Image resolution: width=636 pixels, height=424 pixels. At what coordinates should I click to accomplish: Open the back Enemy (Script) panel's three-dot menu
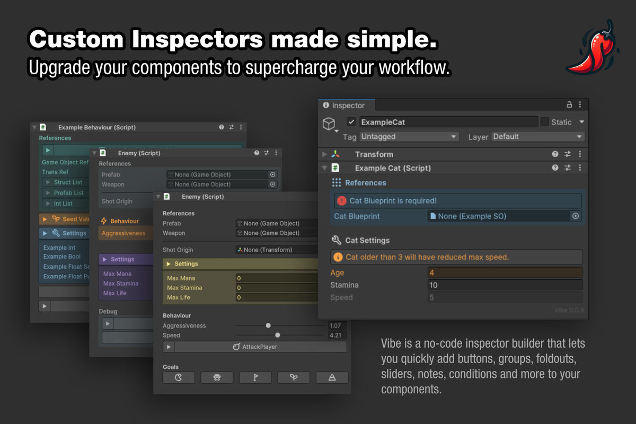tap(276, 153)
